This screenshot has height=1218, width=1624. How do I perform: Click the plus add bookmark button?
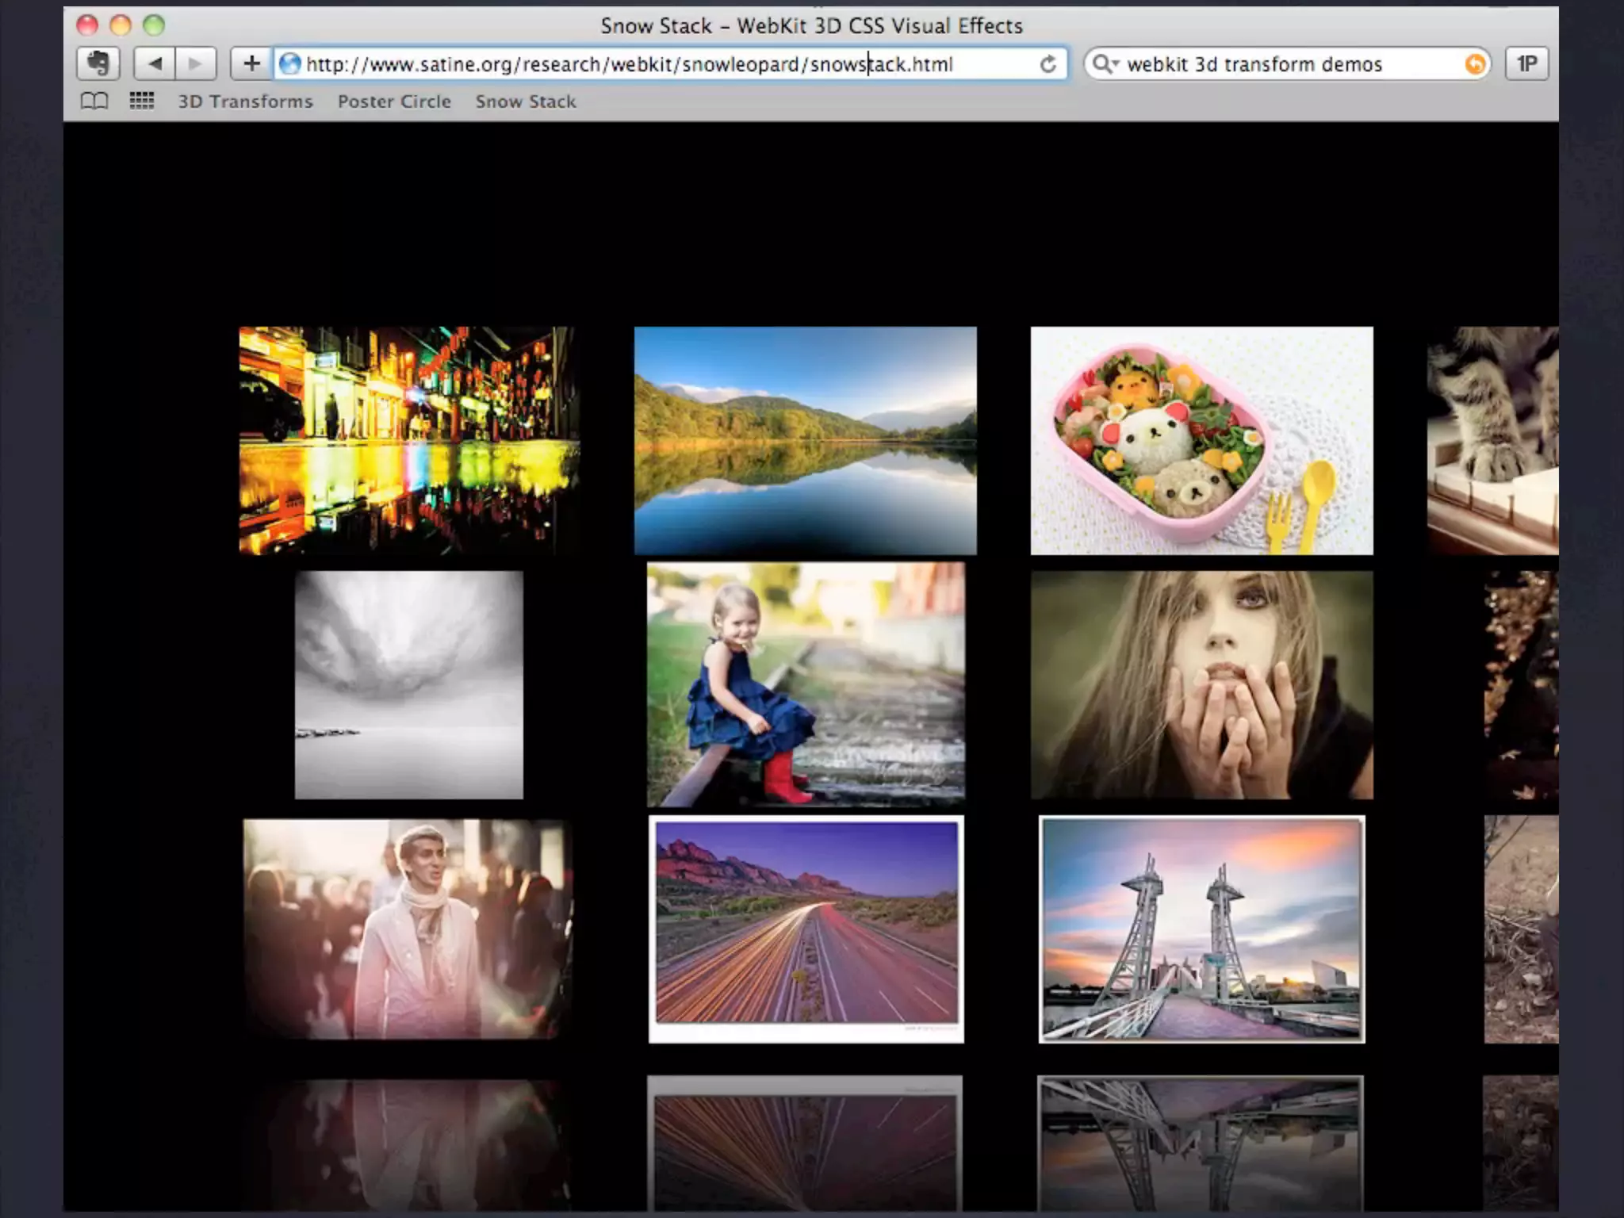pos(251,63)
